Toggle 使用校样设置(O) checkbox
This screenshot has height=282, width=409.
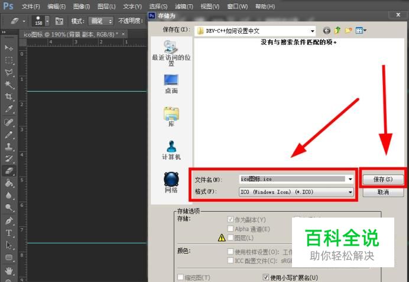point(230,251)
